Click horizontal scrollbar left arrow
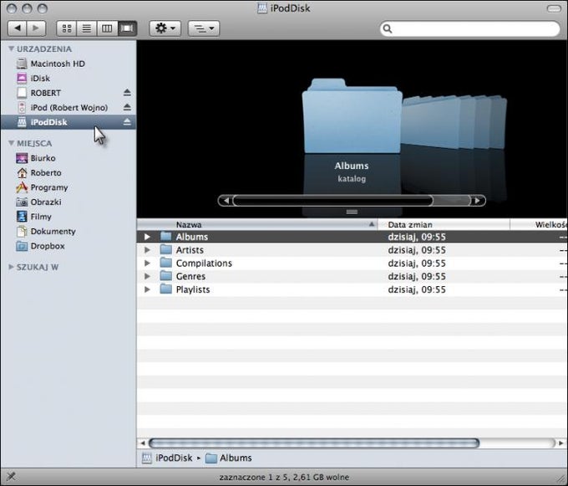The width and height of the screenshot is (568, 486). [x=142, y=443]
